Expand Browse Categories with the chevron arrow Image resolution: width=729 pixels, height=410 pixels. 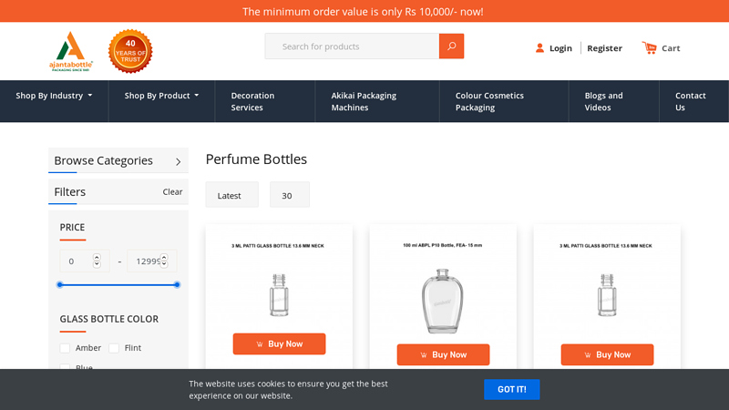178,161
